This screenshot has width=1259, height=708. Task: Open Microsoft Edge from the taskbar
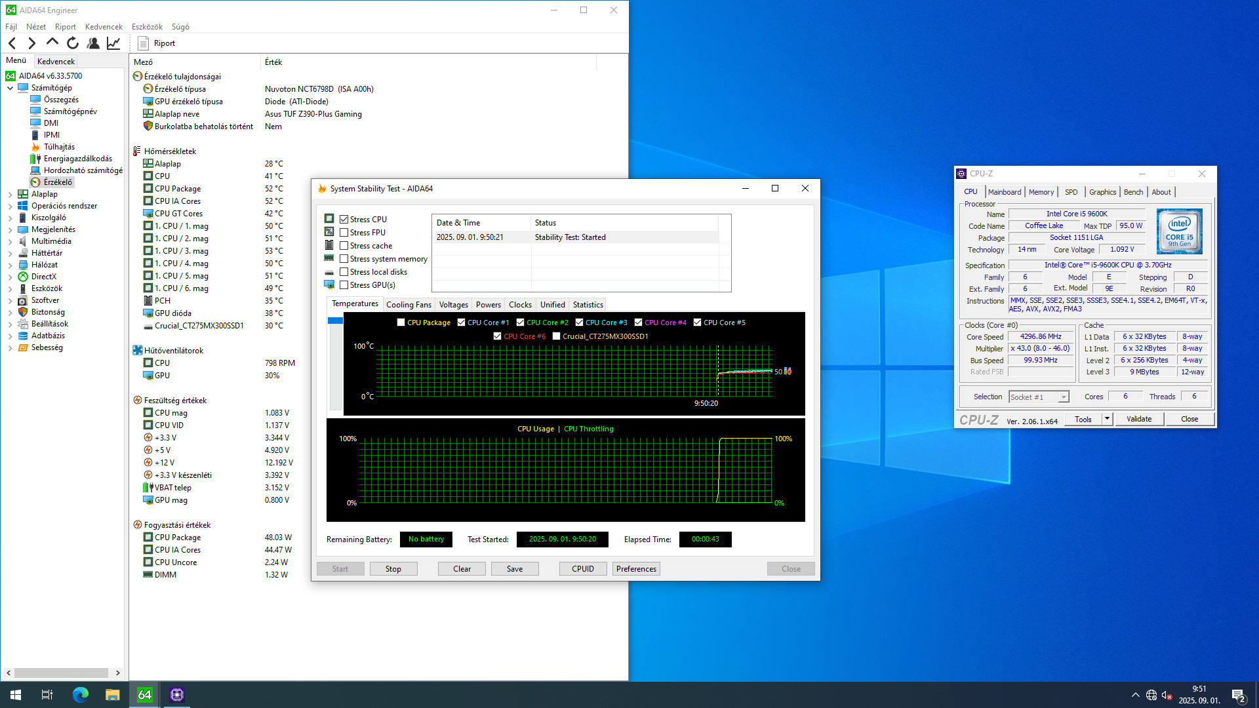80,695
